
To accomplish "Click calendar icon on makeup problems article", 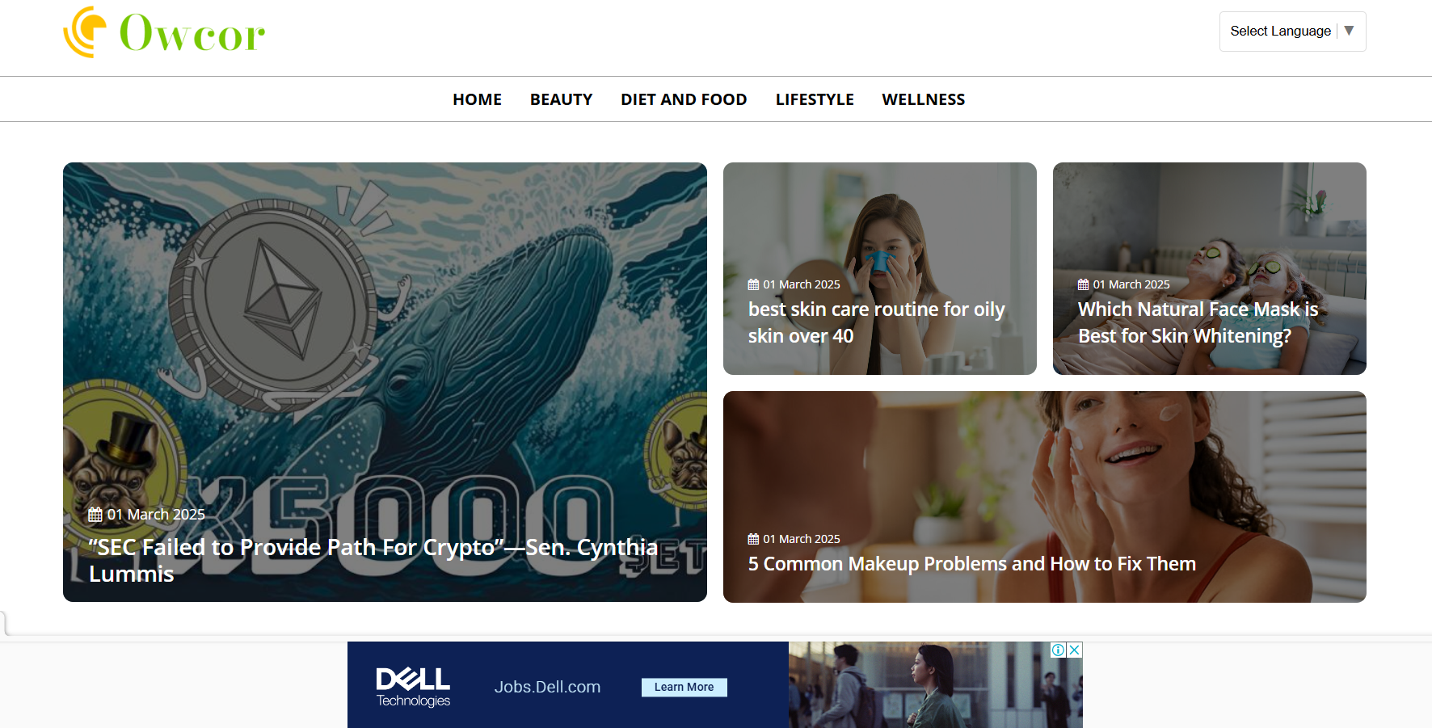I will [753, 539].
